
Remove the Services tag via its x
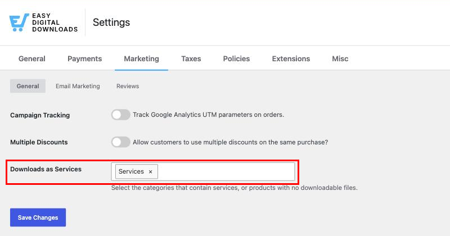pos(150,172)
